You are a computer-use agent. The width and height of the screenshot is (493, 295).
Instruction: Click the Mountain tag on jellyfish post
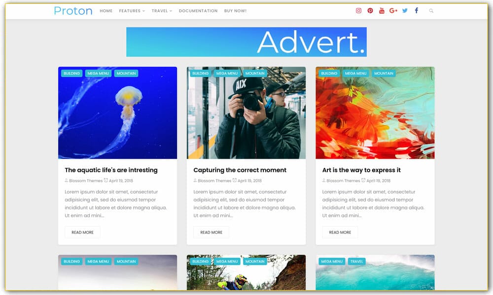126,73
